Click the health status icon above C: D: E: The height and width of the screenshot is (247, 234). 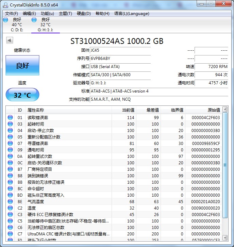tap(5, 20)
